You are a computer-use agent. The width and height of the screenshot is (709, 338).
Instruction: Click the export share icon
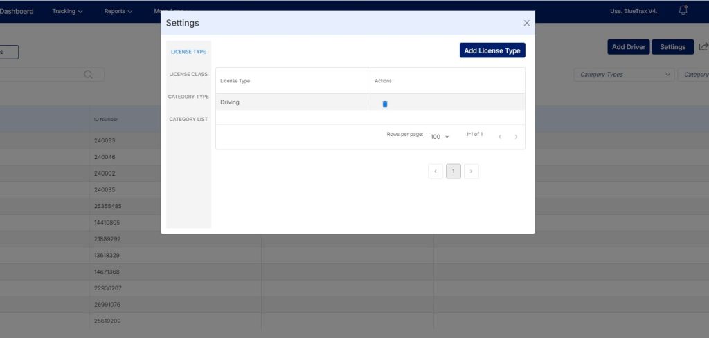pos(703,47)
